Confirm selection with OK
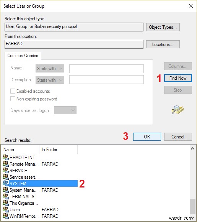The height and width of the screenshot is (222, 197). coord(147,136)
